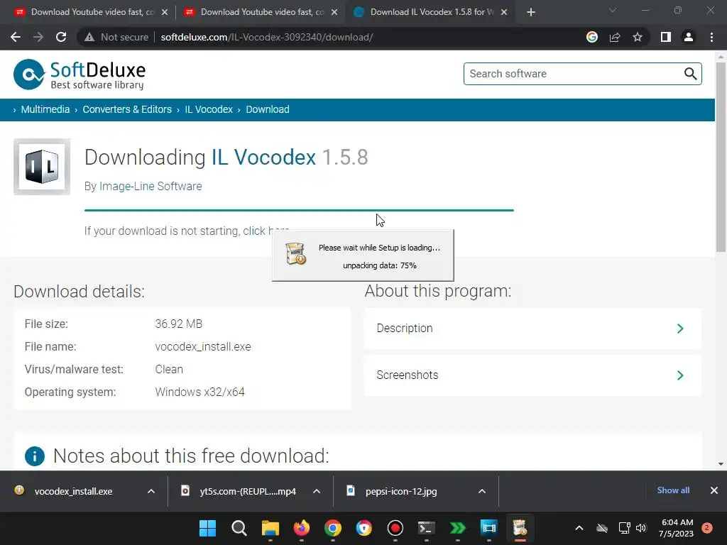Open the terminal taskbar icon
The image size is (727, 545).
point(427,528)
